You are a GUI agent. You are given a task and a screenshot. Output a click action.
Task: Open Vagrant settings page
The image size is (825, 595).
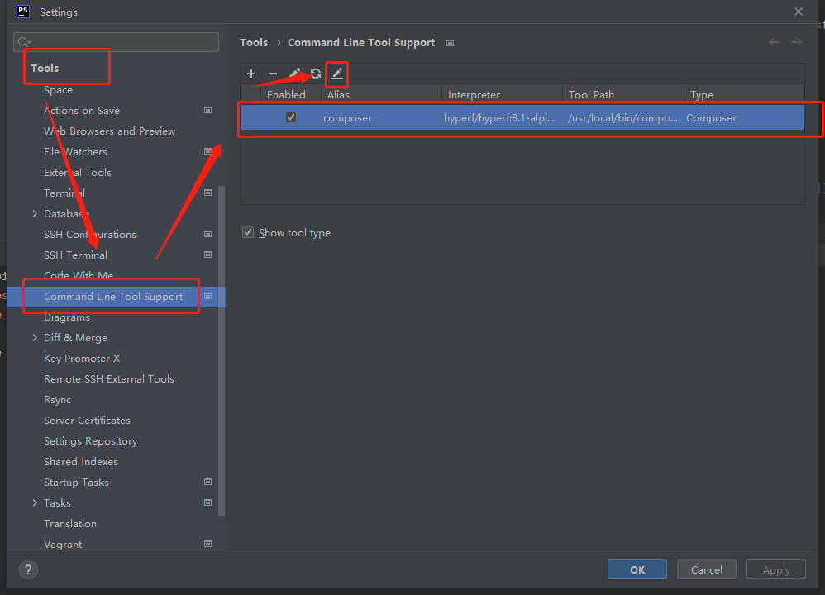63,545
